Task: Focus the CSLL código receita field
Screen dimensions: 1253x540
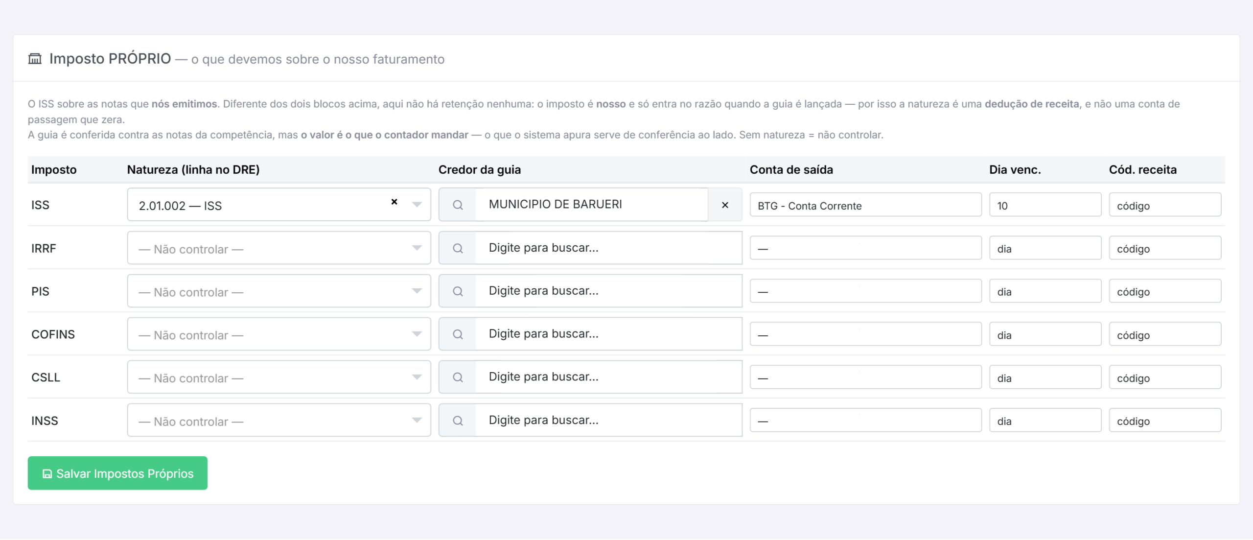Action: tap(1165, 377)
